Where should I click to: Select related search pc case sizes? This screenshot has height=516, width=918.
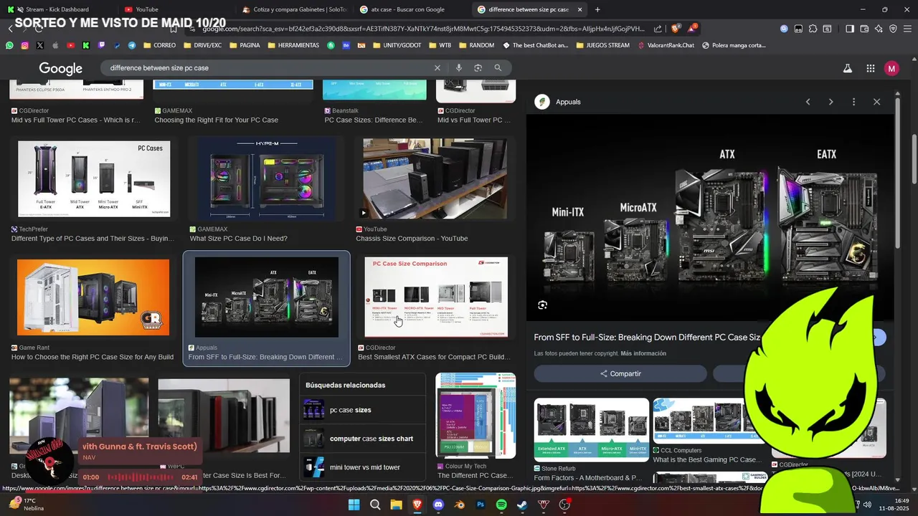[x=363, y=410]
